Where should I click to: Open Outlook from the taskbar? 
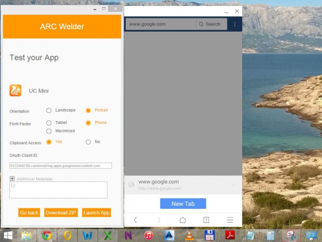tap(67, 236)
